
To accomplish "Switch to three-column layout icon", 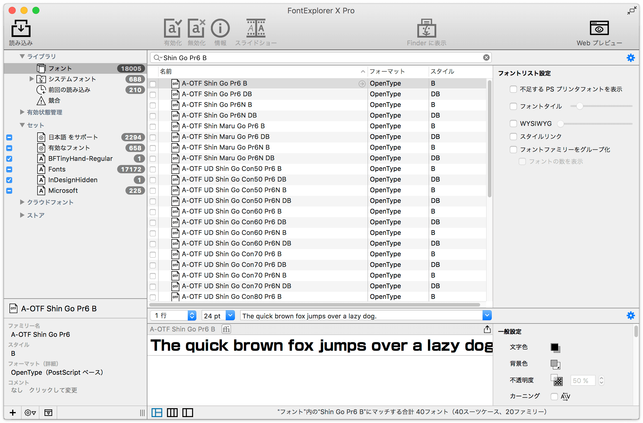I will (x=172, y=412).
